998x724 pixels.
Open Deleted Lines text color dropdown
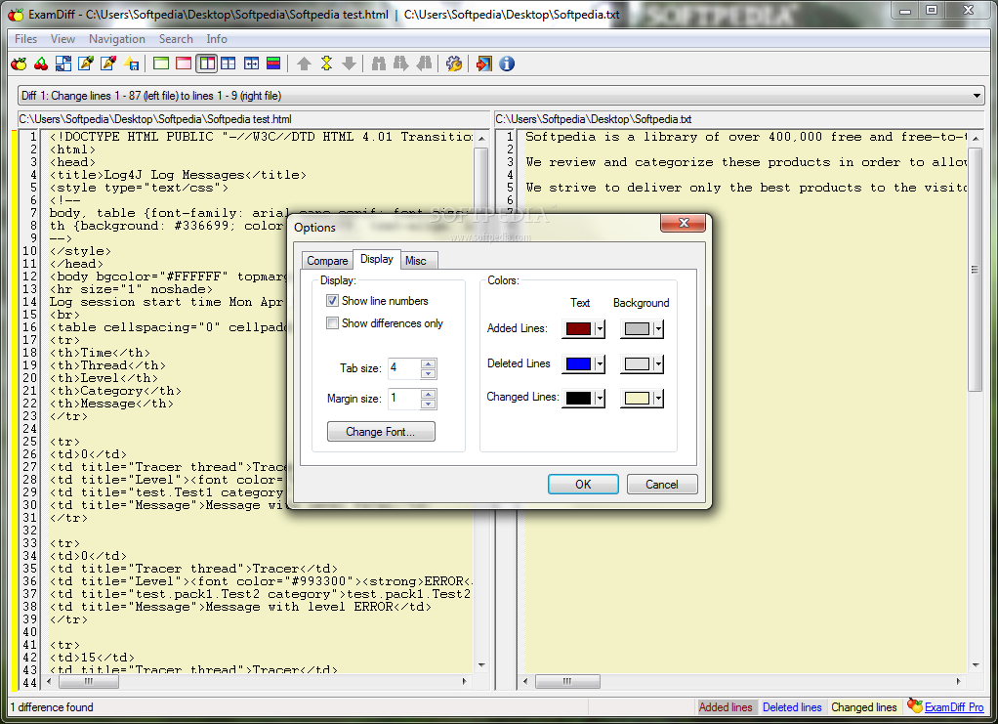(x=599, y=364)
